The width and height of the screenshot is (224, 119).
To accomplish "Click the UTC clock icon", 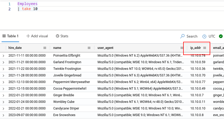I will (x=204, y=36).
